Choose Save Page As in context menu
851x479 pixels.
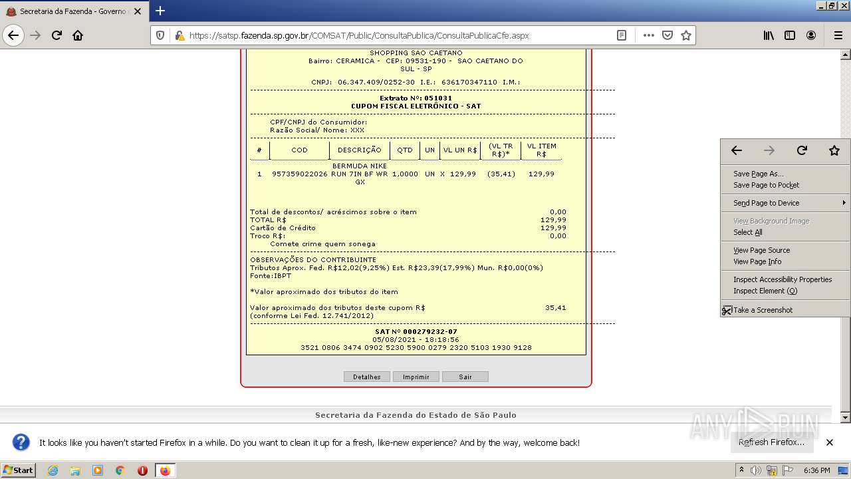785,174
